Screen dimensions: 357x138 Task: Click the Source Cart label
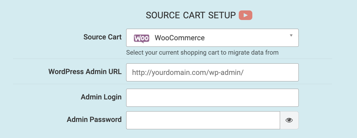102,37
